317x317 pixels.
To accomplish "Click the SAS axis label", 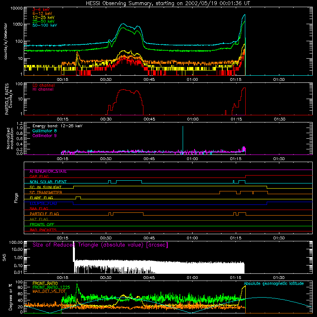I will pyautogui.click(x=4, y=257).
